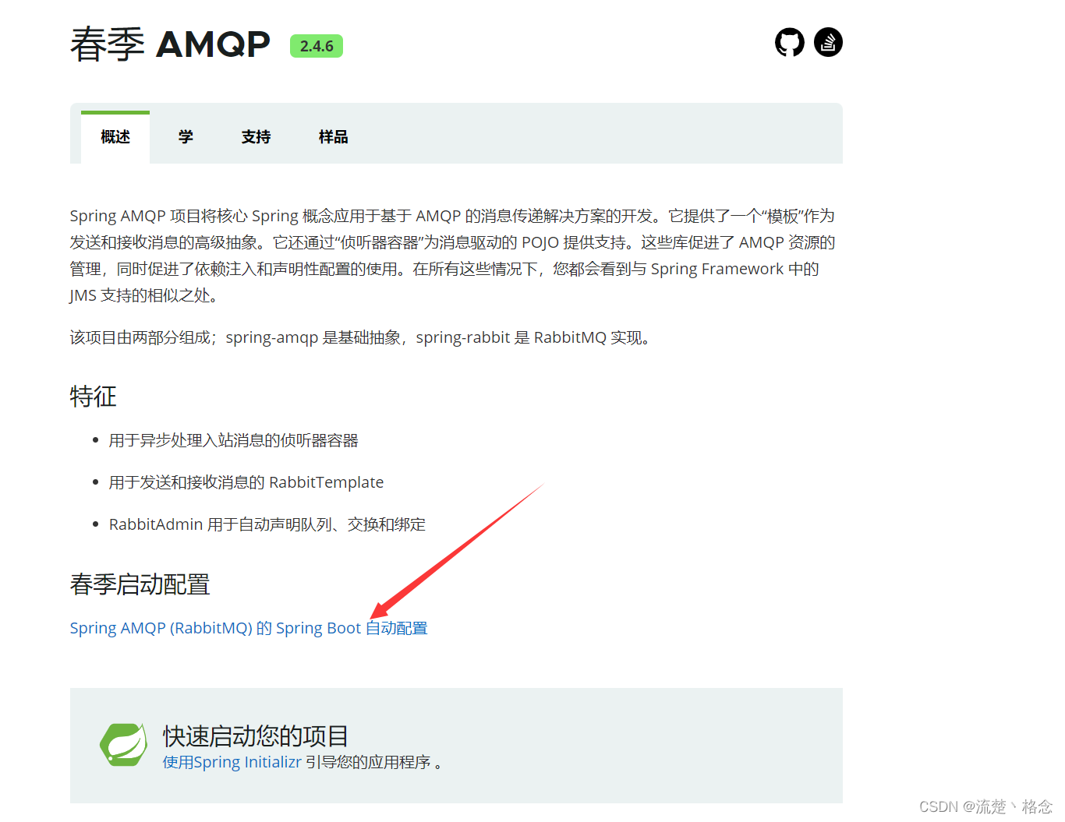Click the 快速启动您的项目 heading

click(x=253, y=735)
